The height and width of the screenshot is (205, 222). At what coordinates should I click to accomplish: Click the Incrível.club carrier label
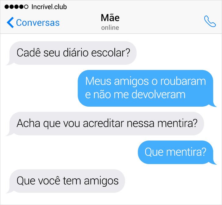click(x=49, y=7)
